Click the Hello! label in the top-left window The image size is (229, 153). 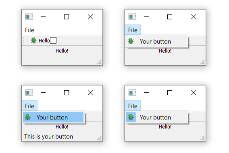pyautogui.click(x=62, y=51)
